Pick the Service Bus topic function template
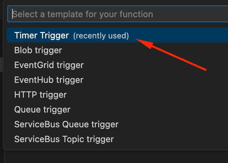This screenshot has height=163, width=228. (117, 139)
